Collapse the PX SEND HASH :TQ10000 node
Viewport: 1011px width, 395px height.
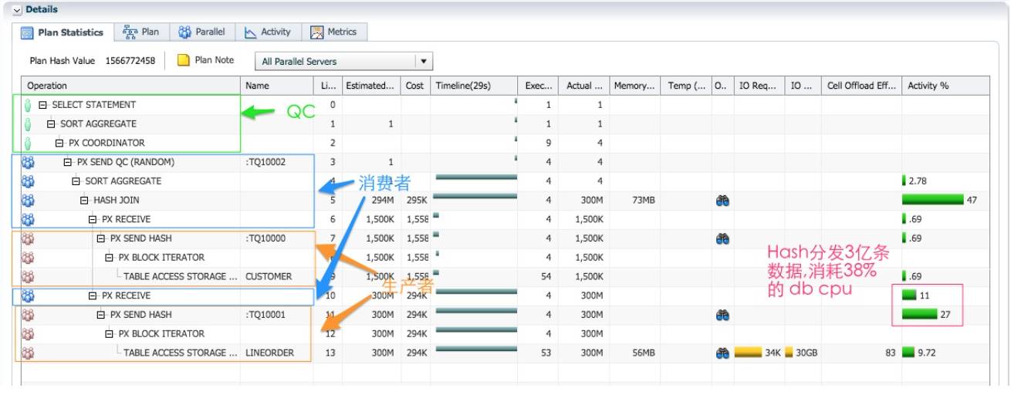pyautogui.click(x=101, y=238)
